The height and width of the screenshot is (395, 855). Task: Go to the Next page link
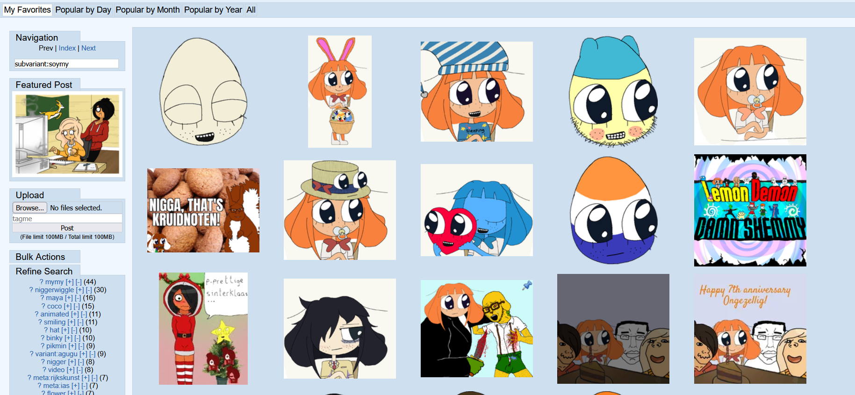pos(88,48)
